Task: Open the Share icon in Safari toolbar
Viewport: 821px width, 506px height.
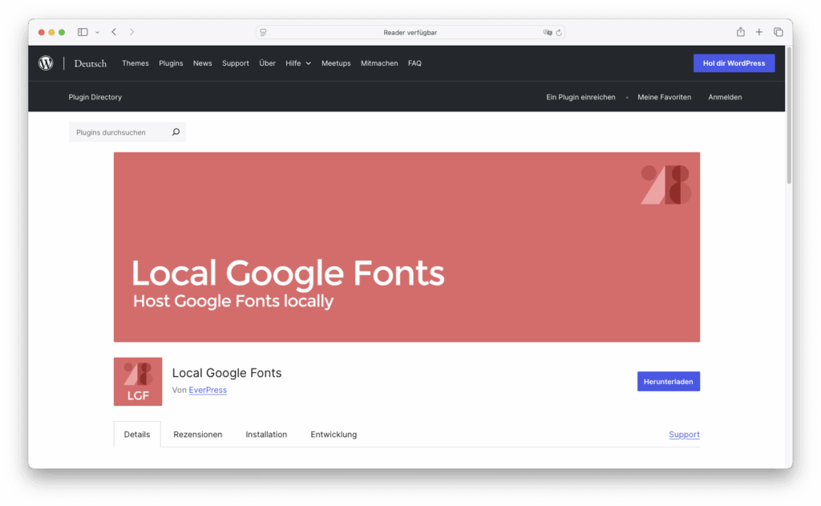Action: pyautogui.click(x=740, y=32)
